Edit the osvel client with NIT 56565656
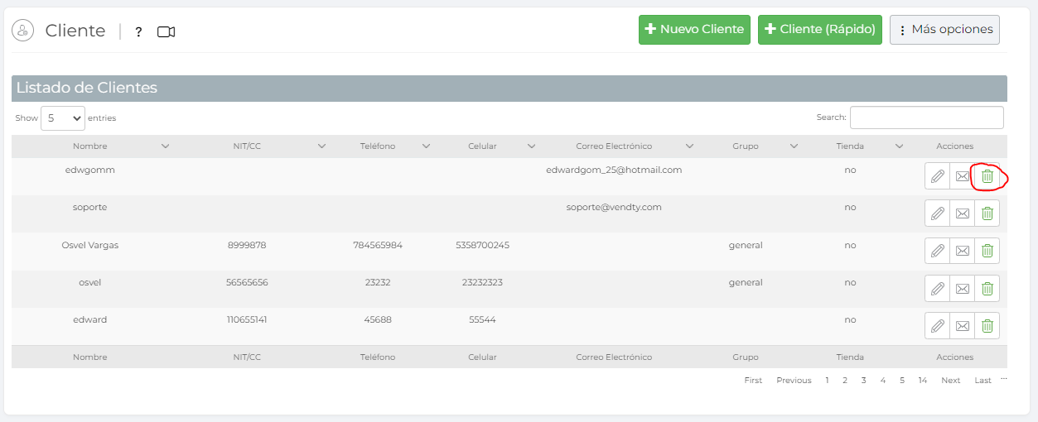Viewport: 1038px width, 422px height. pyautogui.click(x=937, y=288)
